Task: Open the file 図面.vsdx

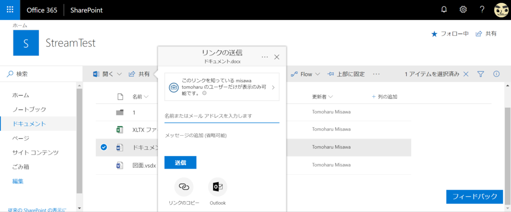Action: pos(144,166)
